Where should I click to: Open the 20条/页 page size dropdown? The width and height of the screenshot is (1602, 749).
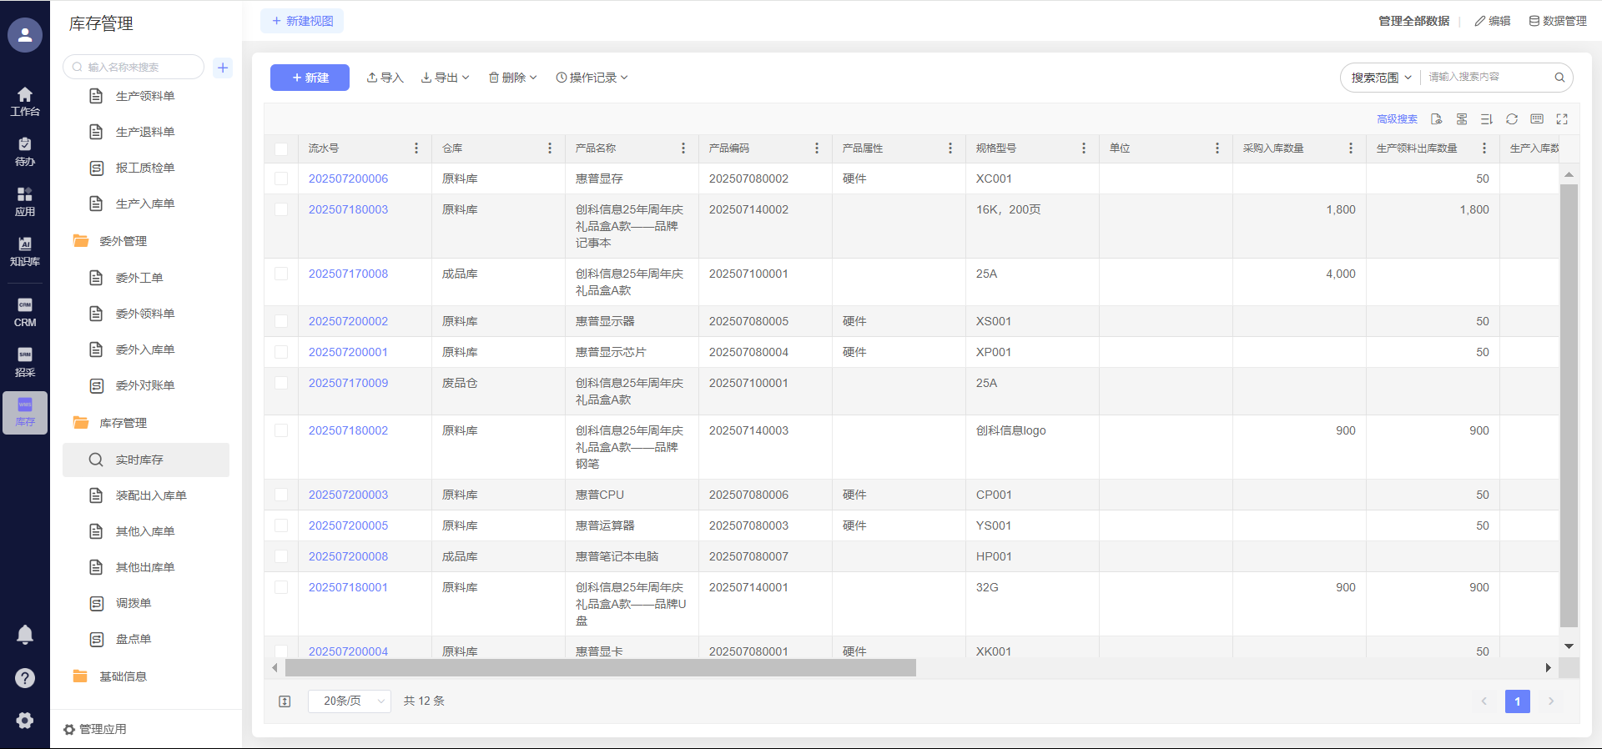[x=349, y=701]
